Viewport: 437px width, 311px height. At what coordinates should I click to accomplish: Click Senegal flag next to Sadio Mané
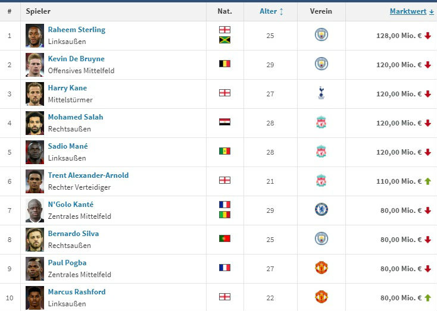coord(224,151)
